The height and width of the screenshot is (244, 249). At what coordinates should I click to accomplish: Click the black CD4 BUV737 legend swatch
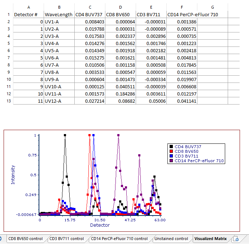pos(171,147)
